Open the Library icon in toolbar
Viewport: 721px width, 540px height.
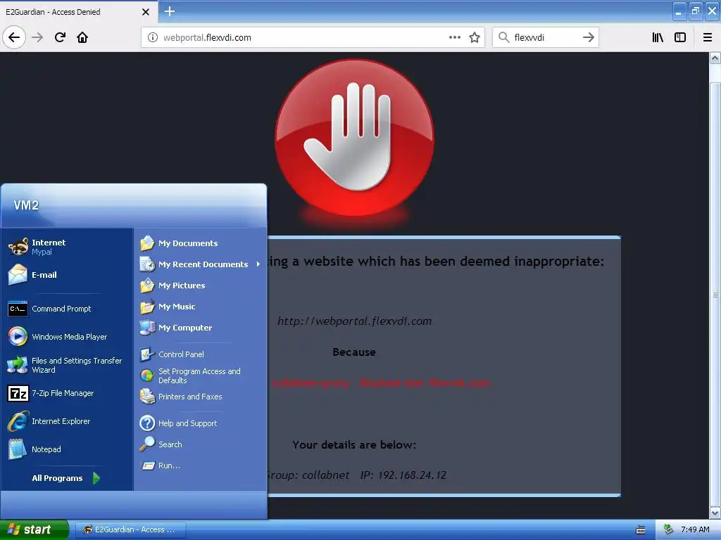[658, 37]
